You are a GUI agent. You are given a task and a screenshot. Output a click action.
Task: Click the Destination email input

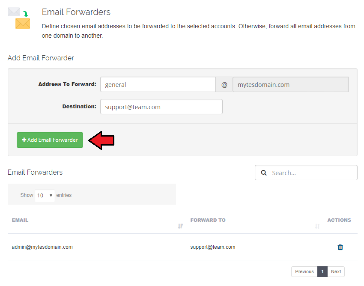tap(161, 107)
